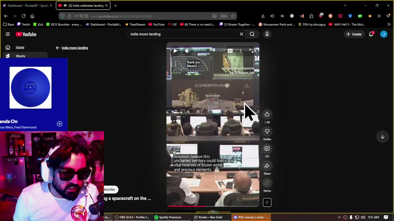Open the sound waveform button below Remix
Viewport: 394px width, 221px height.
tap(267, 202)
